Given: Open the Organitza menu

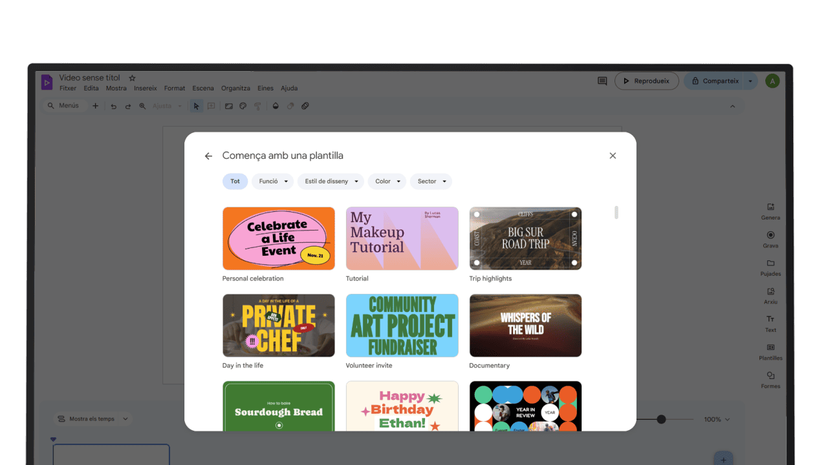Looking at the screenshot, I should (x=235, y=88).
